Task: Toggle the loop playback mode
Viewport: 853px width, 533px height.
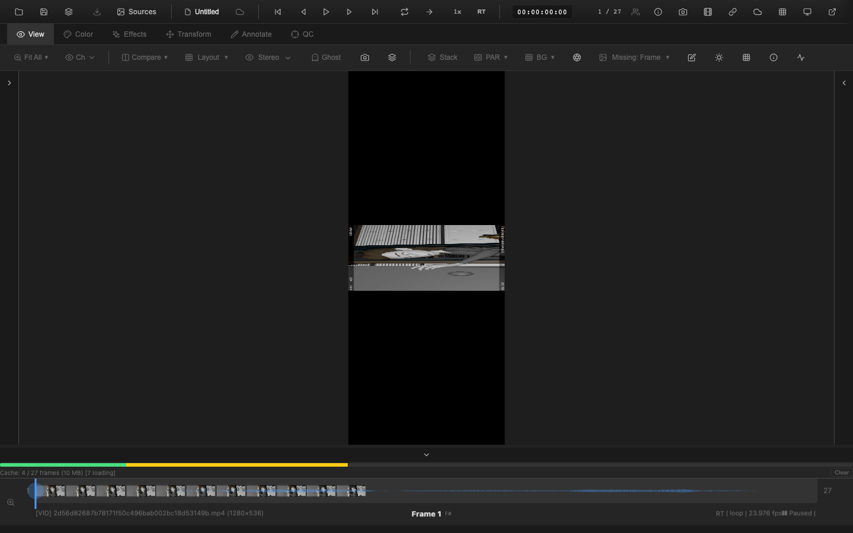Action: [405, 12]
